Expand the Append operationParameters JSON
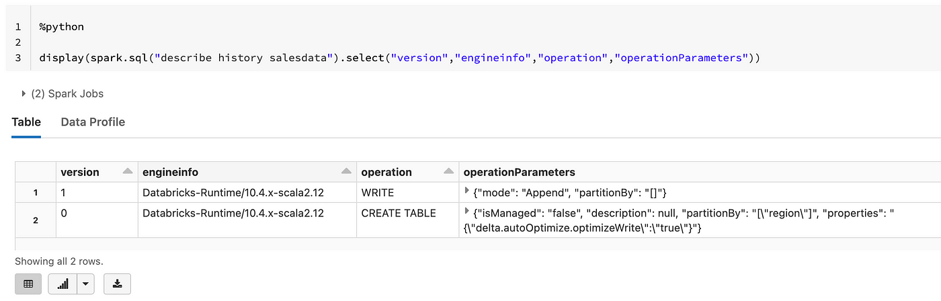 pyautogui.click(x=467, y=191)
